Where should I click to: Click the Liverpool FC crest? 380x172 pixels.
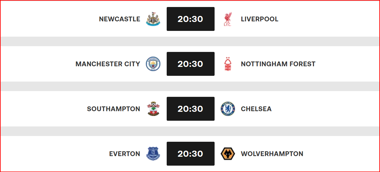[228, 19]
